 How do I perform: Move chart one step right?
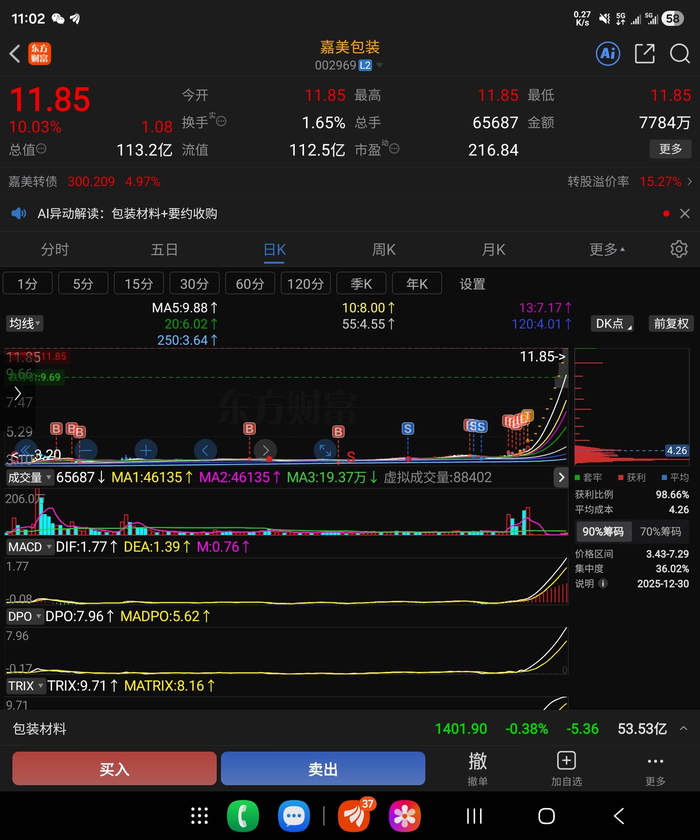pyautogui.click(x=265, y=450)
